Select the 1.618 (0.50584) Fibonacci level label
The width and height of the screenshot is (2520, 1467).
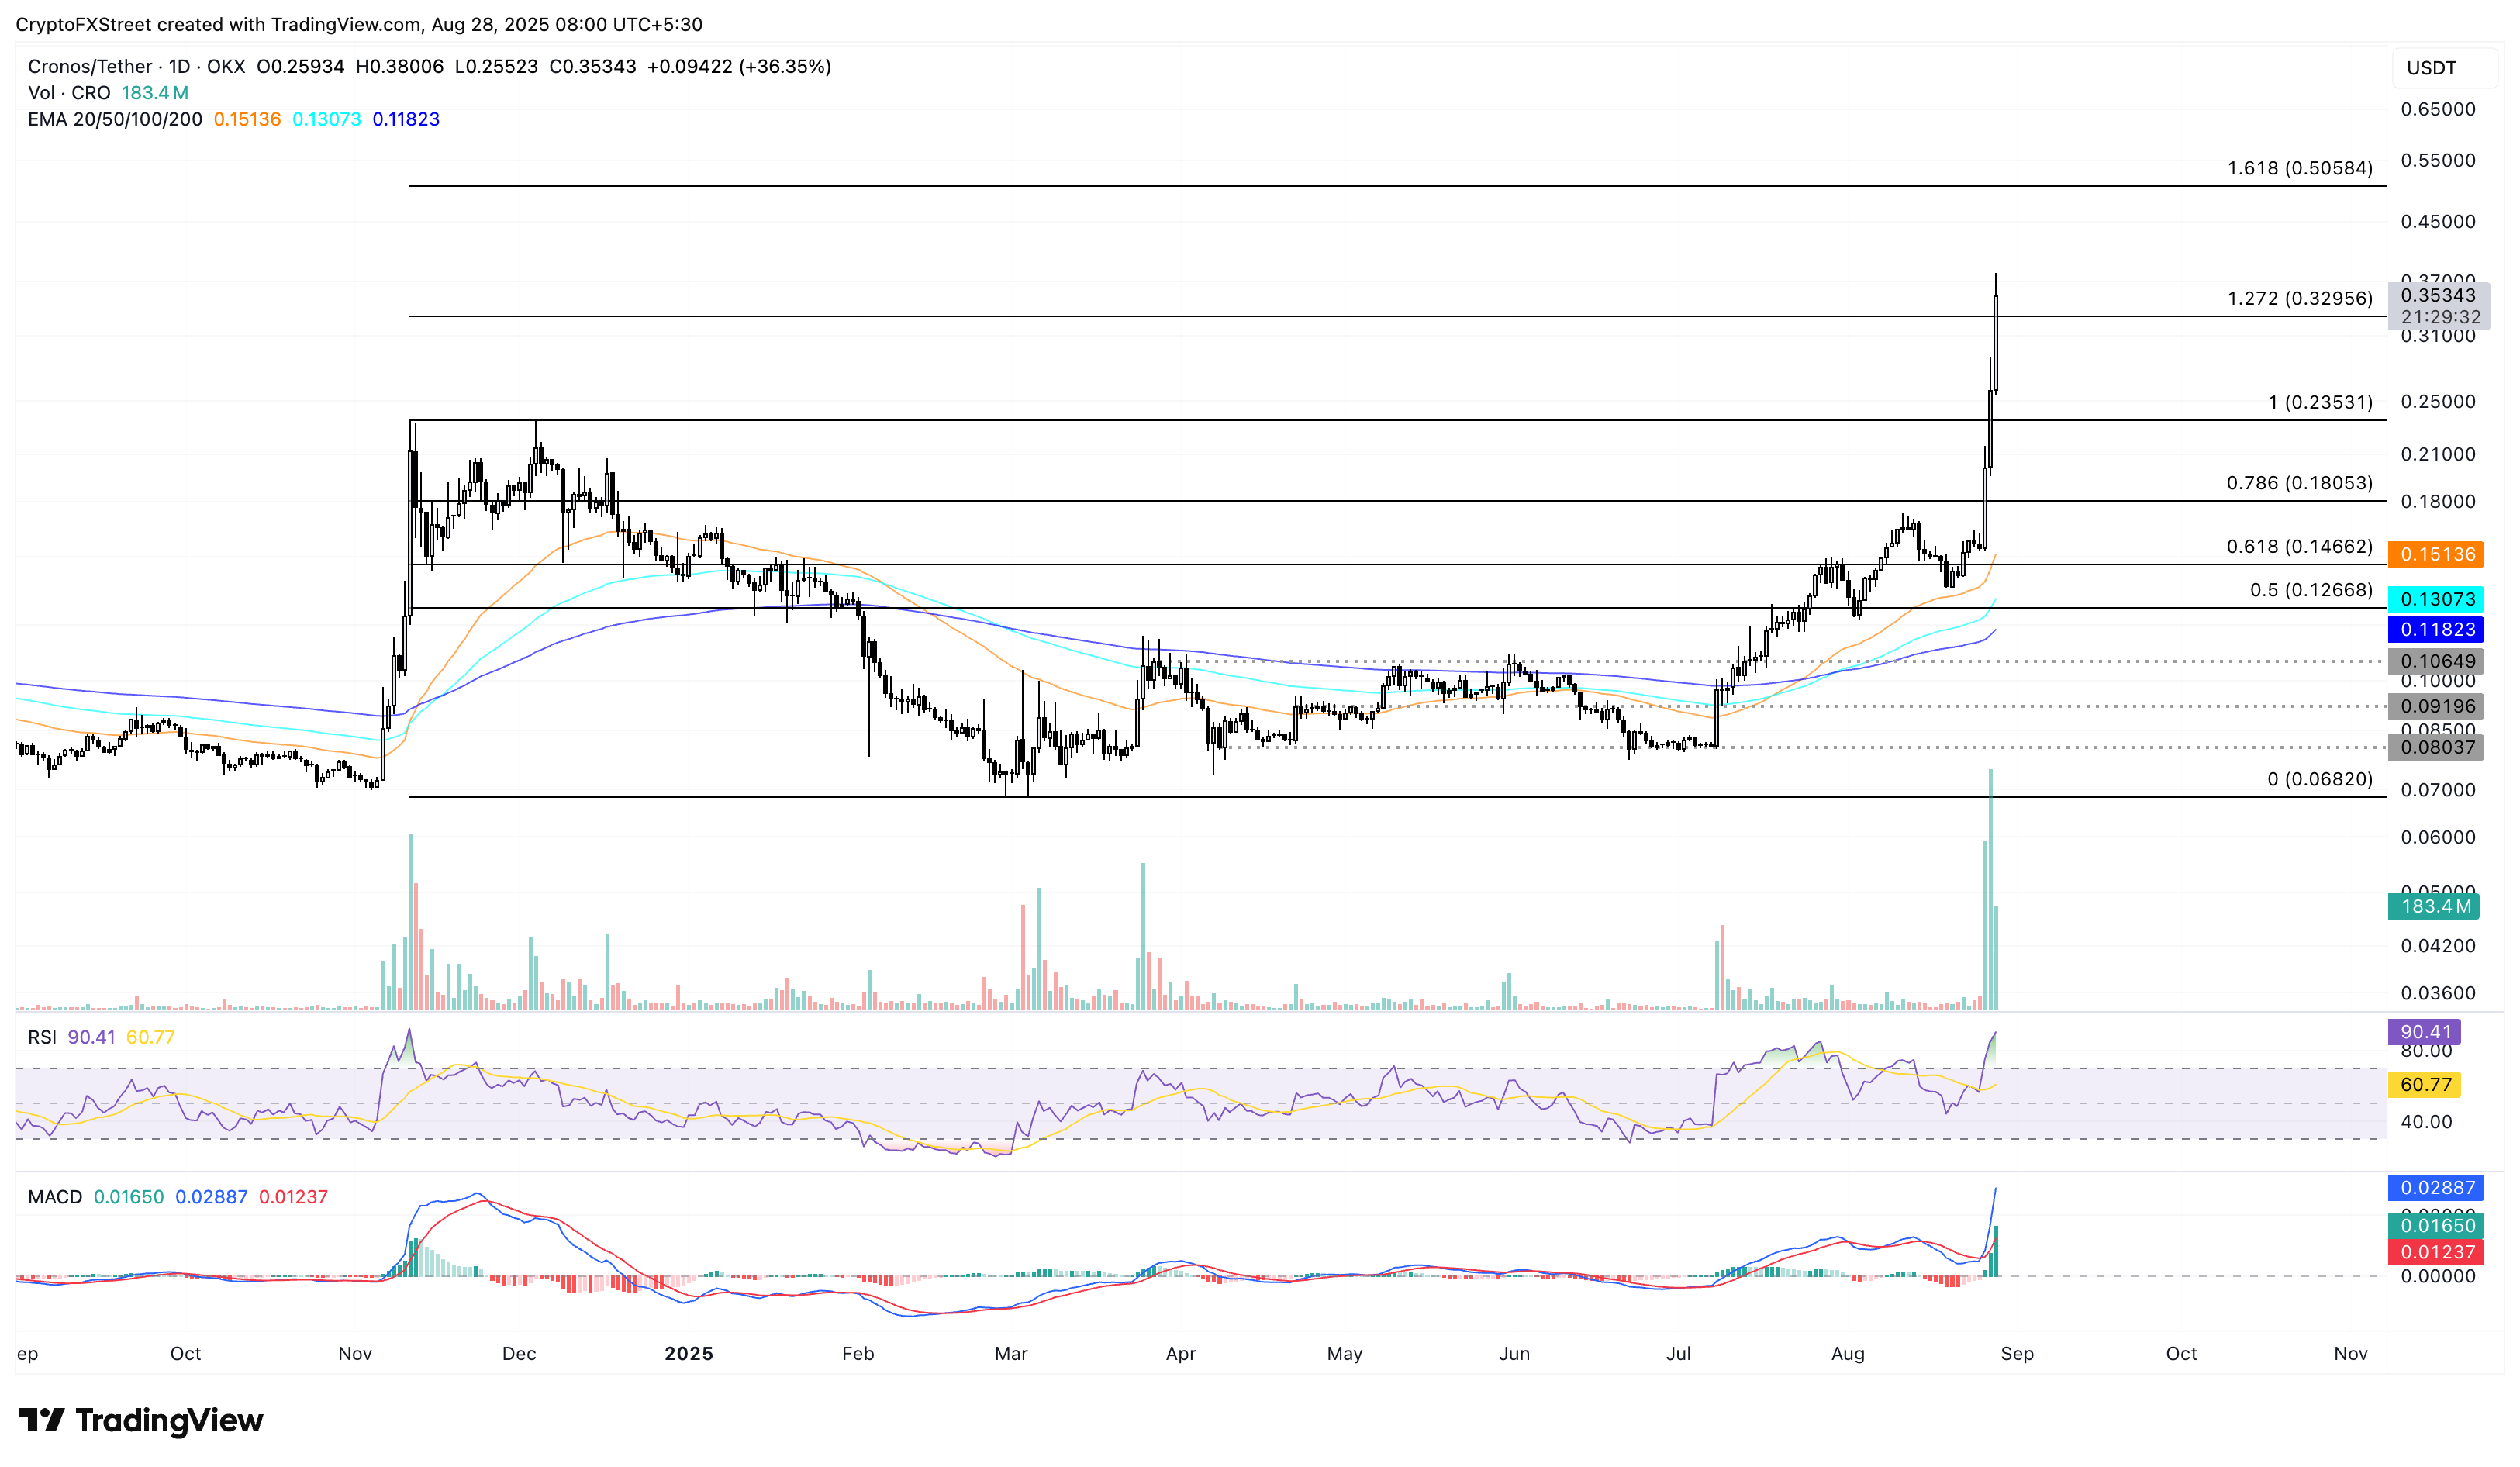(x=2299, y=168)
